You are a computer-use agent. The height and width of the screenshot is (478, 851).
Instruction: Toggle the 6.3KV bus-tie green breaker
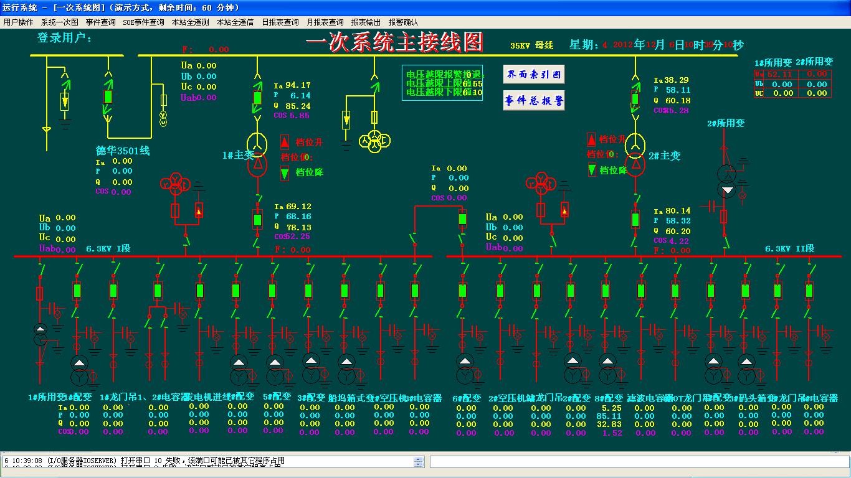pos(462,219)
